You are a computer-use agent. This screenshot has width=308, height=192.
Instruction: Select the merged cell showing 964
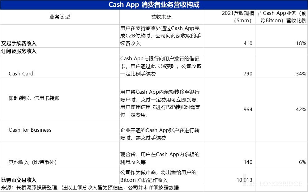[248, 109]
